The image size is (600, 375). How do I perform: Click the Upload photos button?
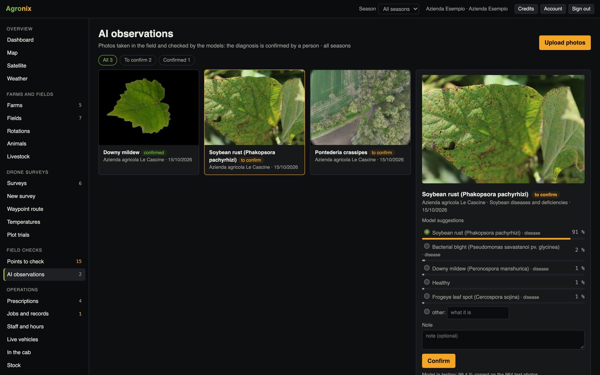[x=565, y=42]
